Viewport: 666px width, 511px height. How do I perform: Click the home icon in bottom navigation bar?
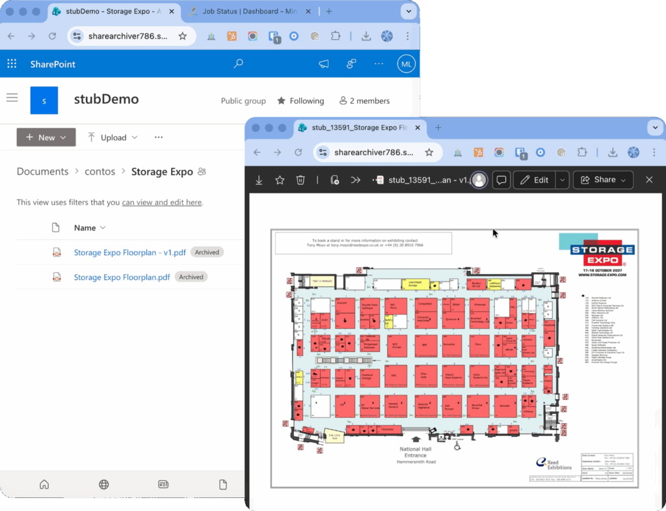click(x=44, y=484)
